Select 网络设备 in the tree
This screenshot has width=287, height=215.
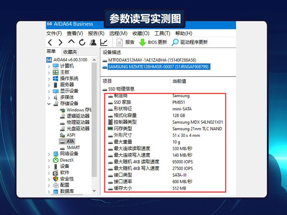[66, 154]
